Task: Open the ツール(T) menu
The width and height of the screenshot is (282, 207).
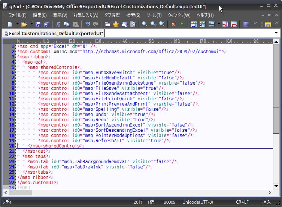Action: tap(154, 15)
